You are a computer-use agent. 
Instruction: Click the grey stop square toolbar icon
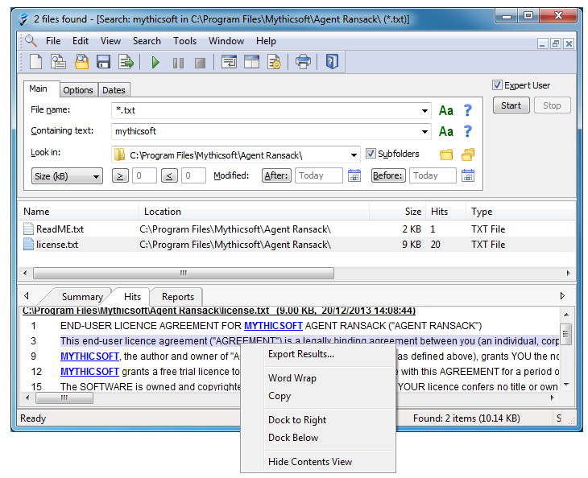point(201,63)
